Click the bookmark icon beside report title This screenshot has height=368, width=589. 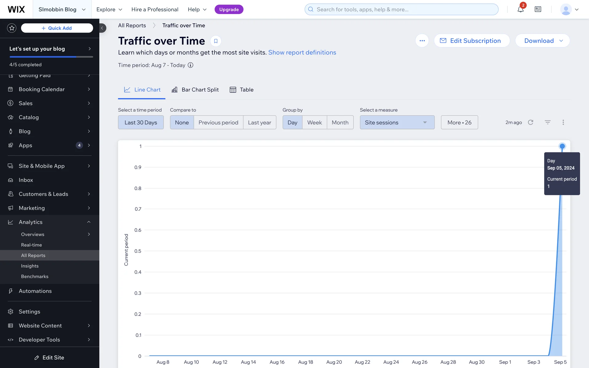pyautogui.click(x=216, y=41)
